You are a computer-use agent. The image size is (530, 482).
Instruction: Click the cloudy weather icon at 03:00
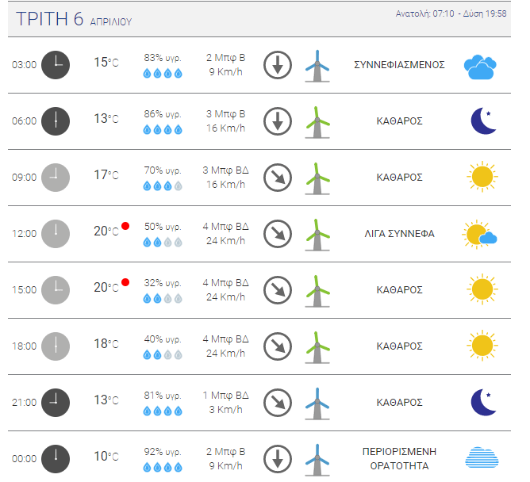[480, 67]
